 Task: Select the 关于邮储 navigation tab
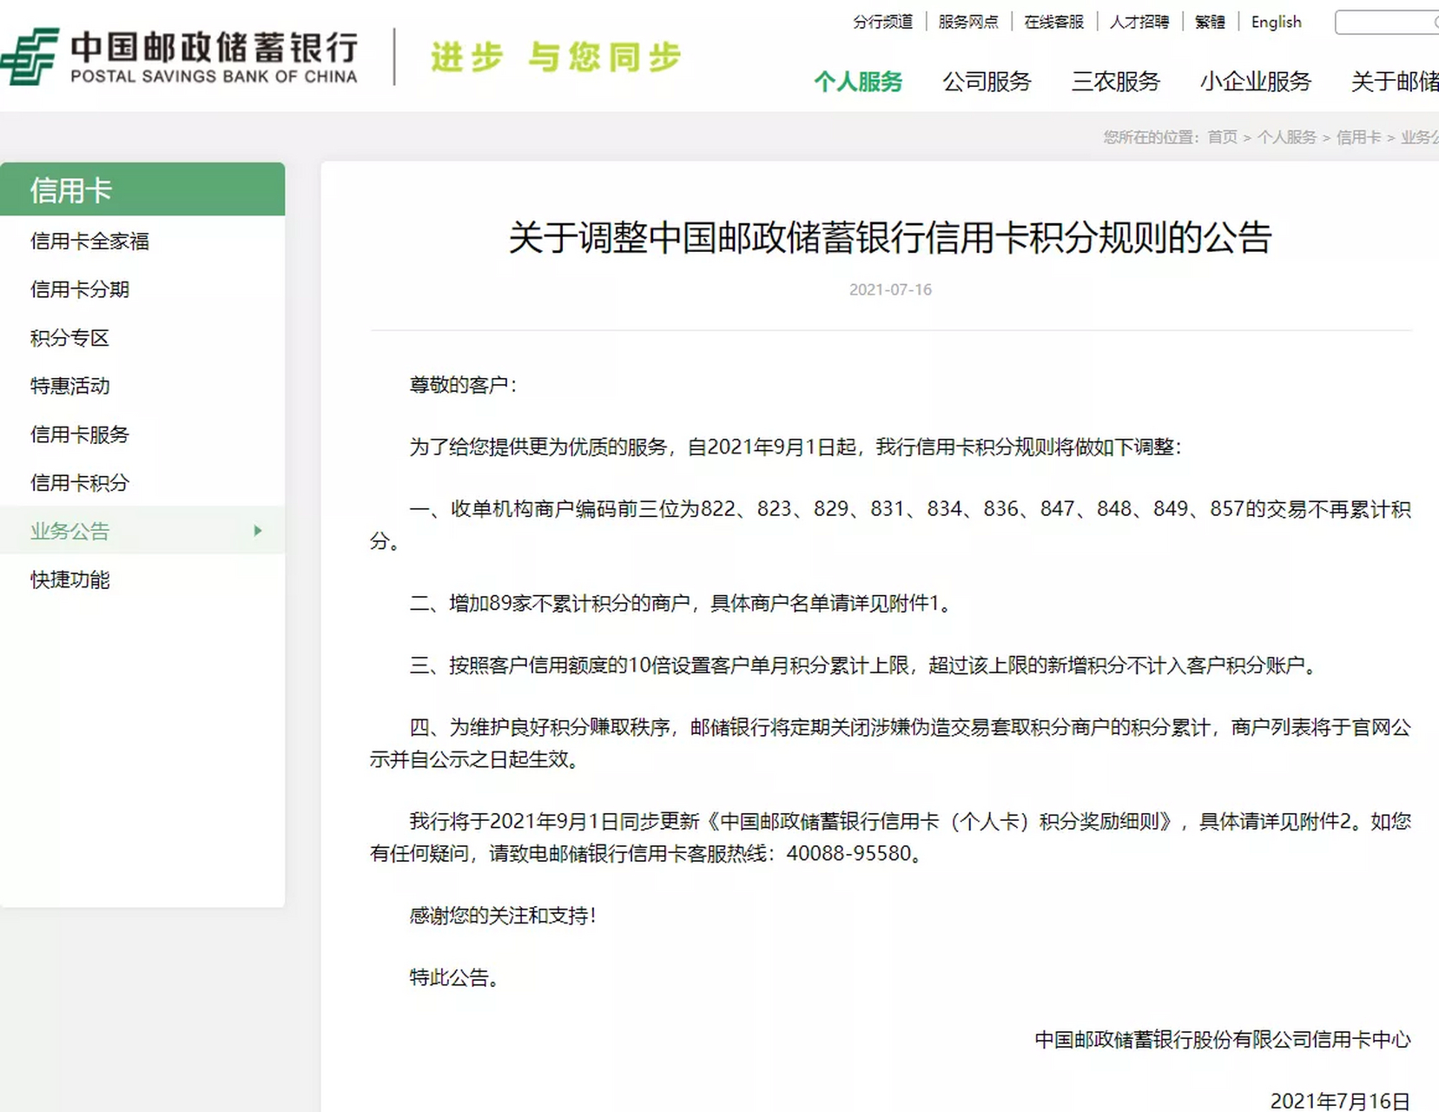click(x=1395, y=82)
